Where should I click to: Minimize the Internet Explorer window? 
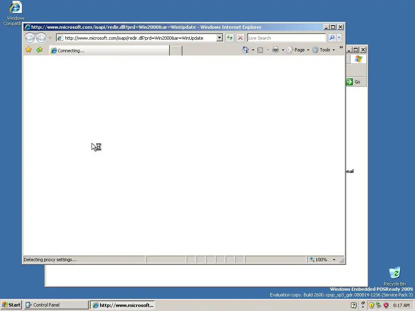pos(326,27)
